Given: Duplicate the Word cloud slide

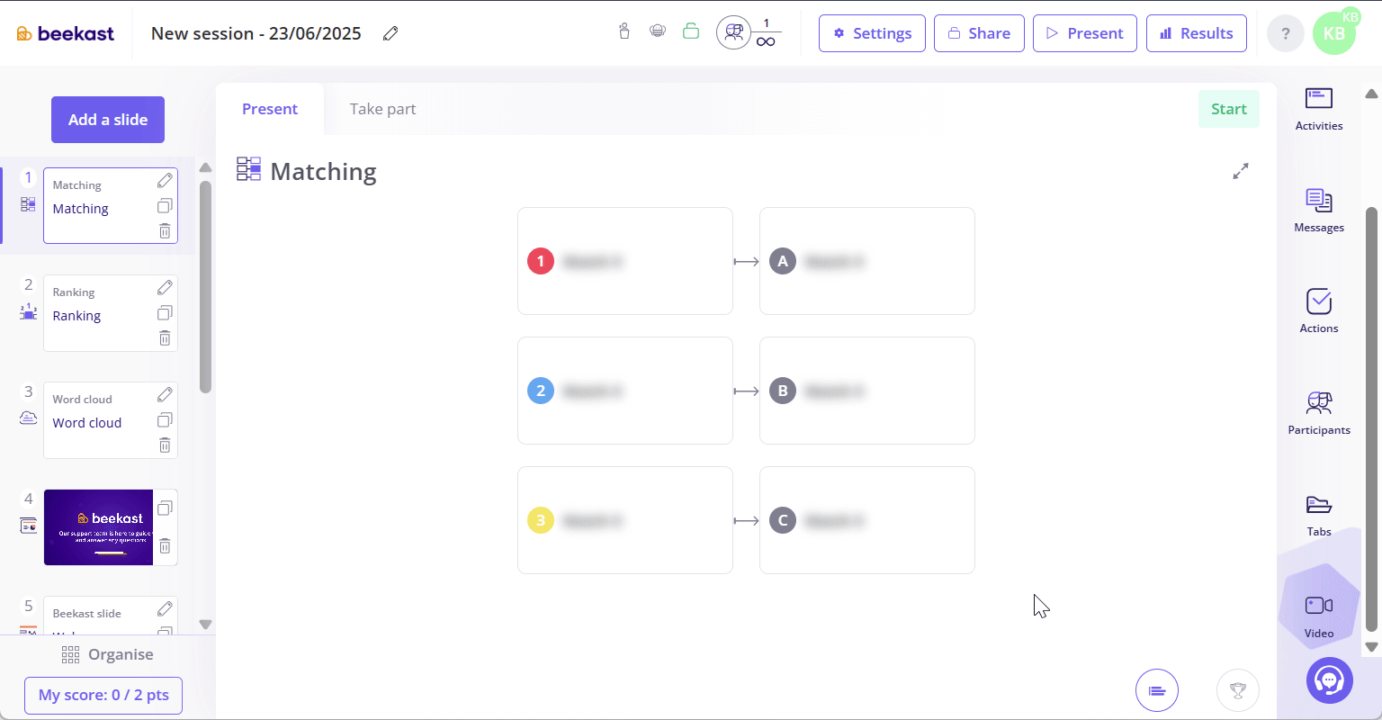Looking at the screenshot, I should (165, 420).
